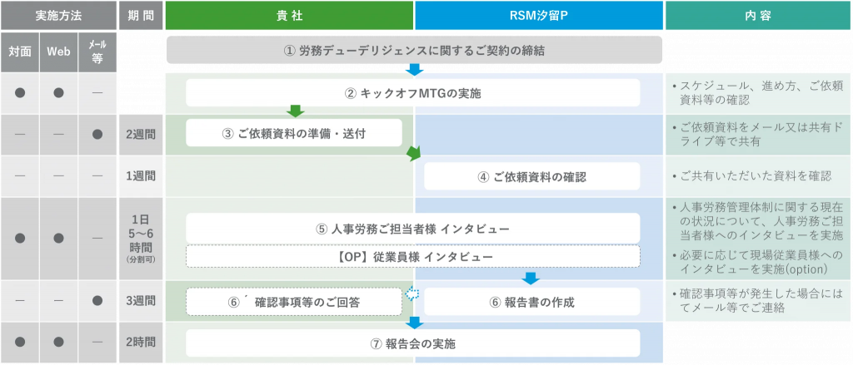Click the メール dot in the 3週間 row

(x=97, y=301)
